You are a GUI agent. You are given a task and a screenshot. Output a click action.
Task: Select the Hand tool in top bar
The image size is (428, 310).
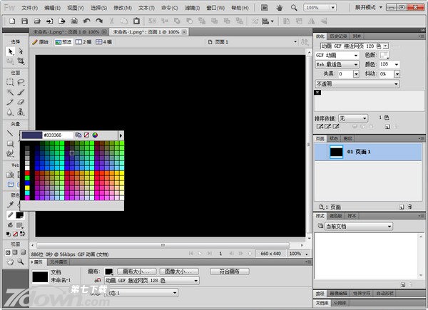[278, 7]
